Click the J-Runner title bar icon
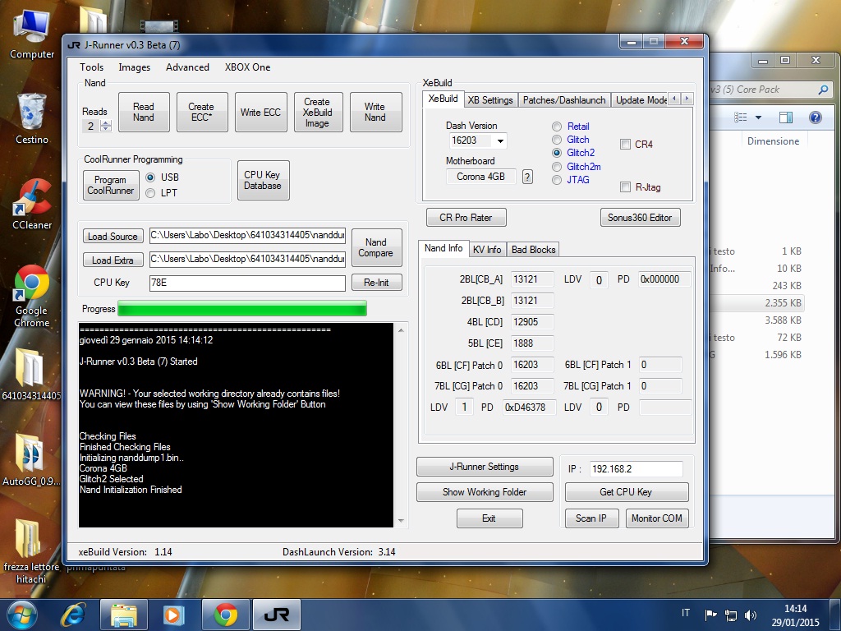 pos(74,45)
